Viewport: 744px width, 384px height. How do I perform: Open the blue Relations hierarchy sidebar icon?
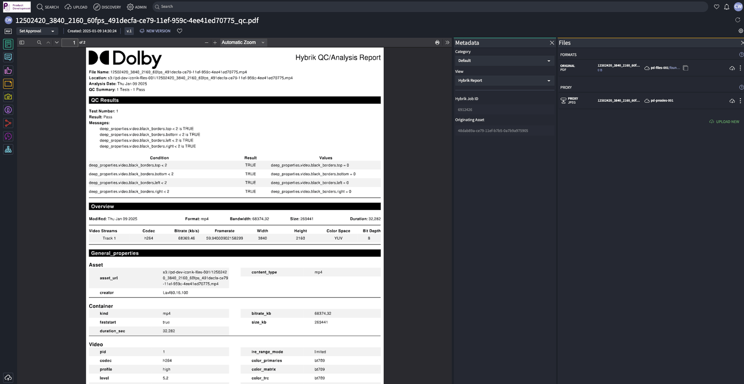(x=8, y=149)
